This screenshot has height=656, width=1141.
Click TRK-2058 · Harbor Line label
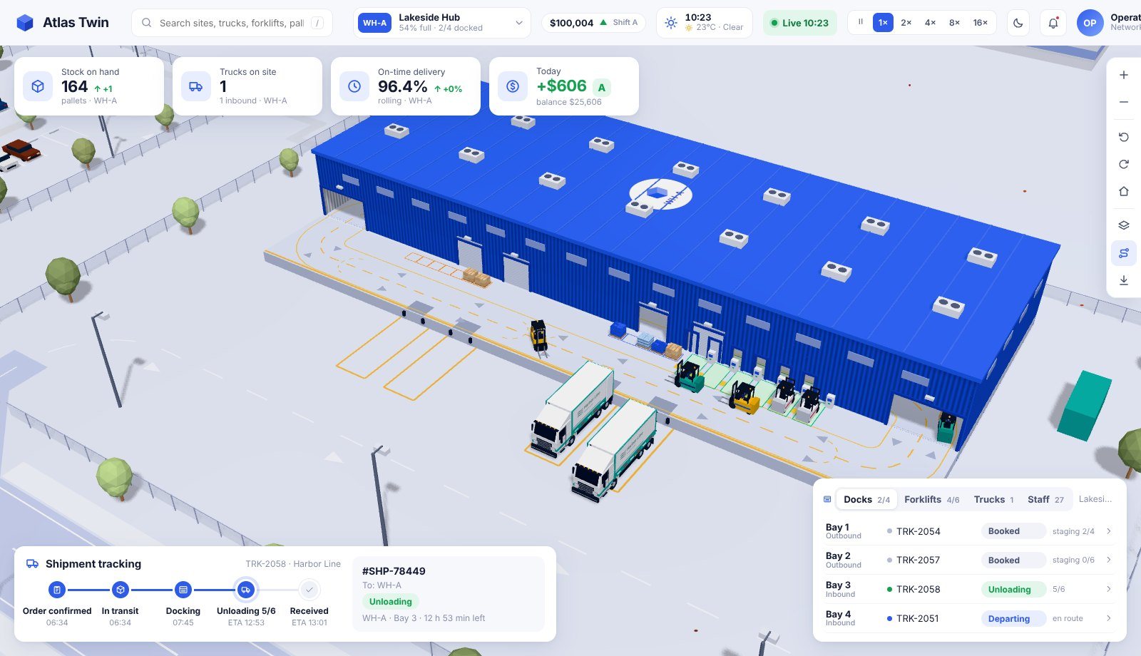(x=293, y=563)
